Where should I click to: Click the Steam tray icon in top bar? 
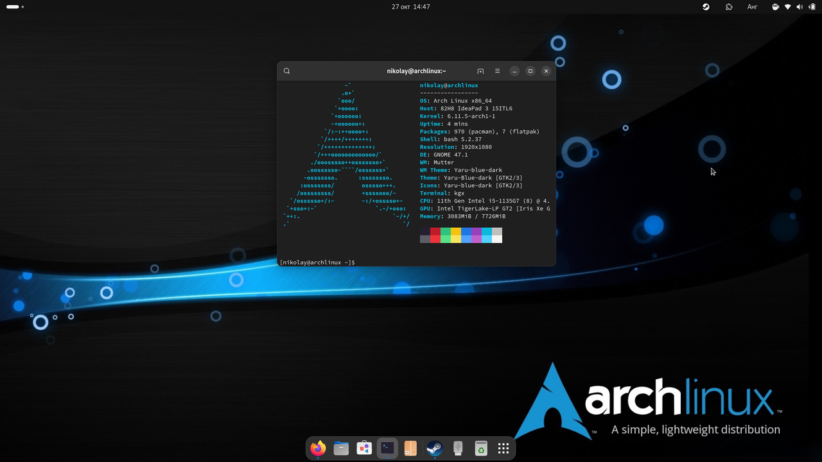tap(706, 7)
